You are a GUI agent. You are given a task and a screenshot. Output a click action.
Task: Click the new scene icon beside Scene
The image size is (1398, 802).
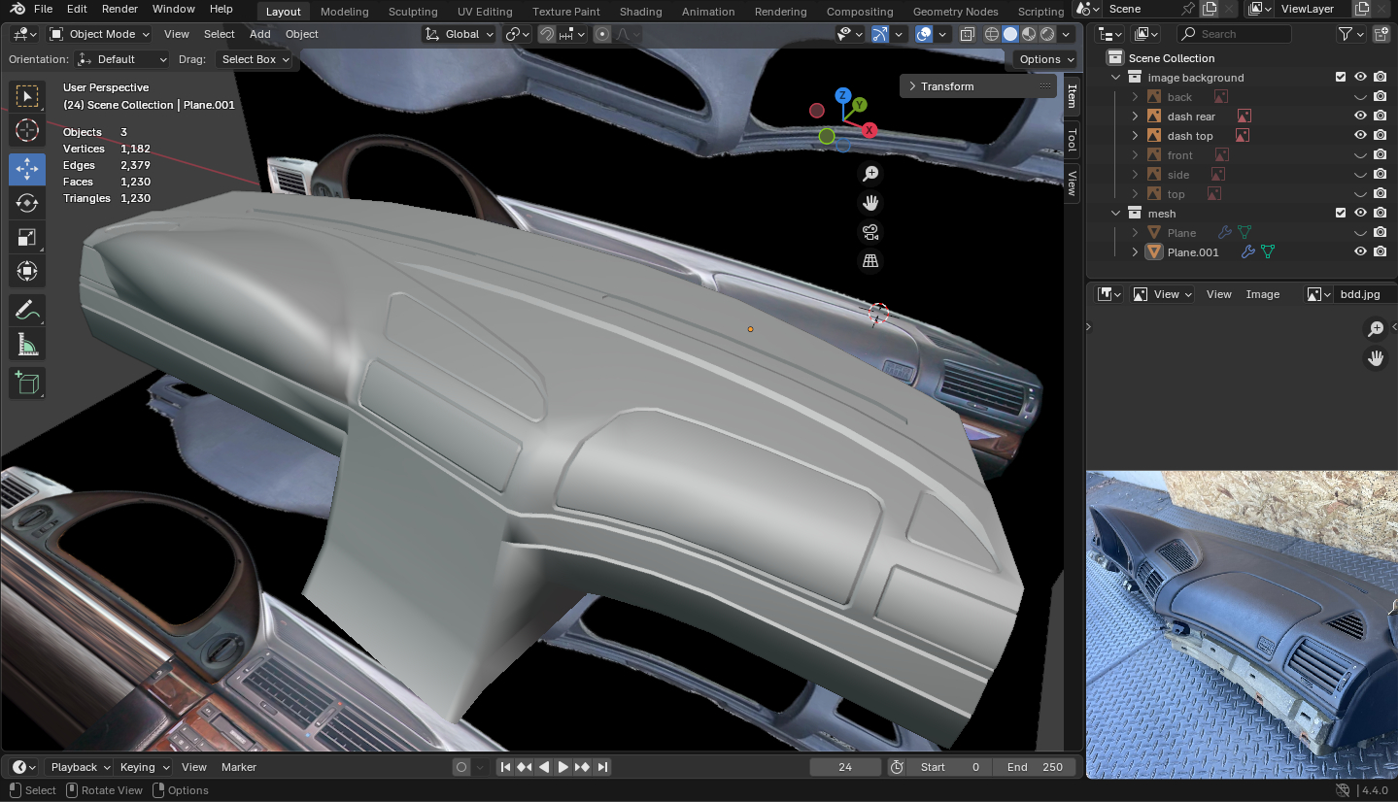1209,9
